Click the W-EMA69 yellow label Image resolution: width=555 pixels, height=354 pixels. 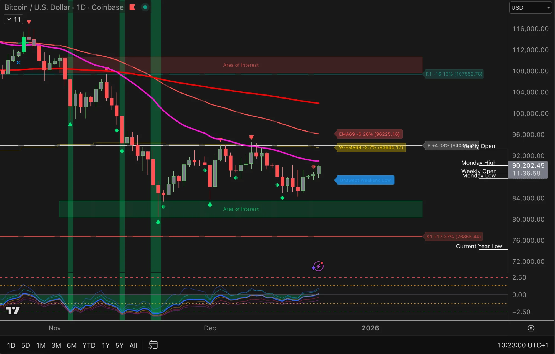coord(370,148)
